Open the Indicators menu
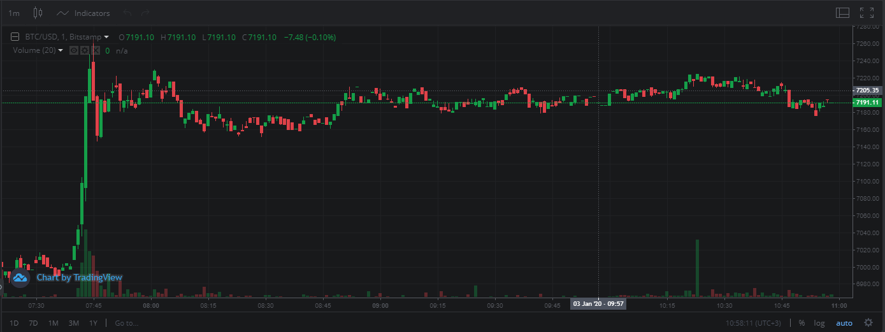The width and height of the screenshot is (885, 332). point(83,13)
